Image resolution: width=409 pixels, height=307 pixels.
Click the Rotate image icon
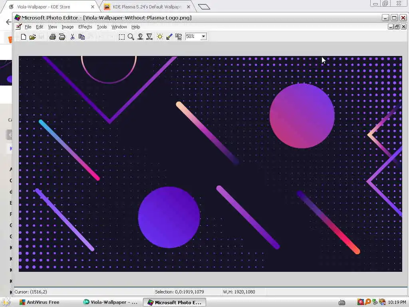click(x=179, y=37)
